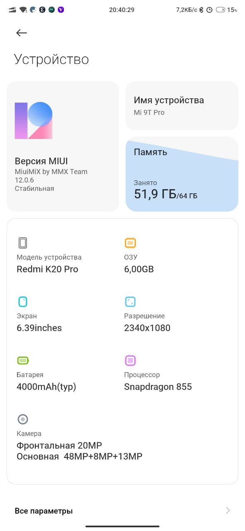Viewport: 245px width, 531px height.
Task: Tap the Redmi K20 Pro model text
Action: pyautogui.click(x=47, y=269)
